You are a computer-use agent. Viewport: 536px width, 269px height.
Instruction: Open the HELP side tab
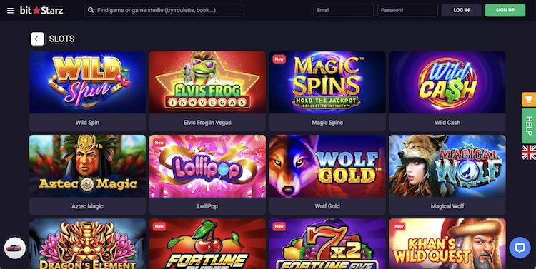[x=529, y=126]
